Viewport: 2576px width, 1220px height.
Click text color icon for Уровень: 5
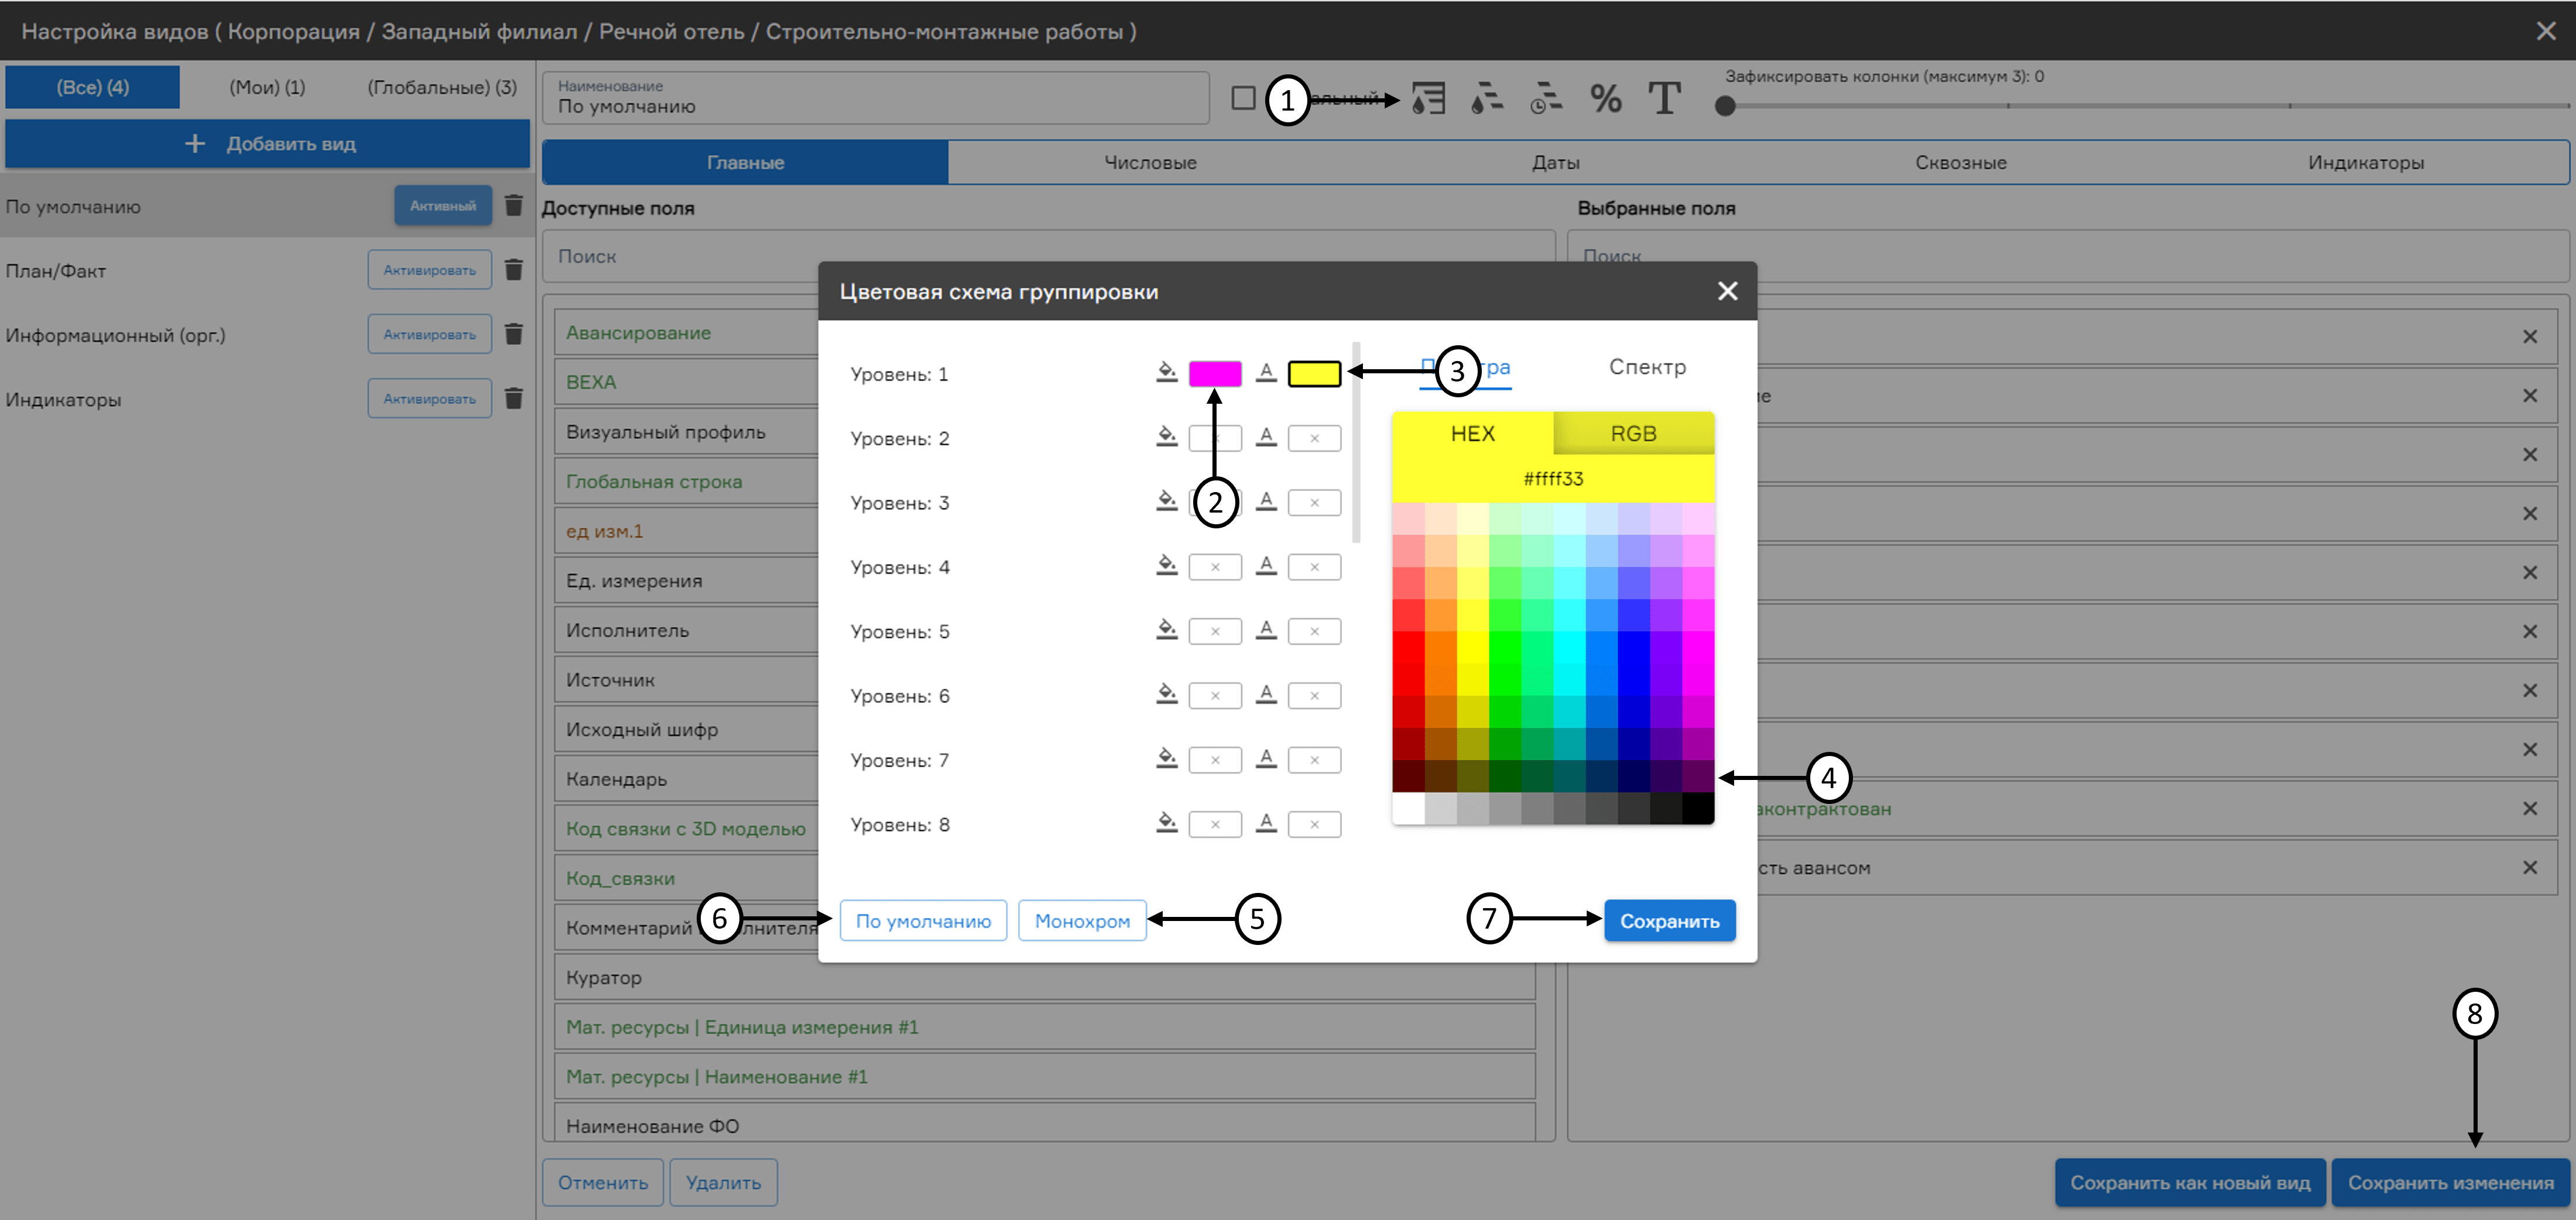1266,631
